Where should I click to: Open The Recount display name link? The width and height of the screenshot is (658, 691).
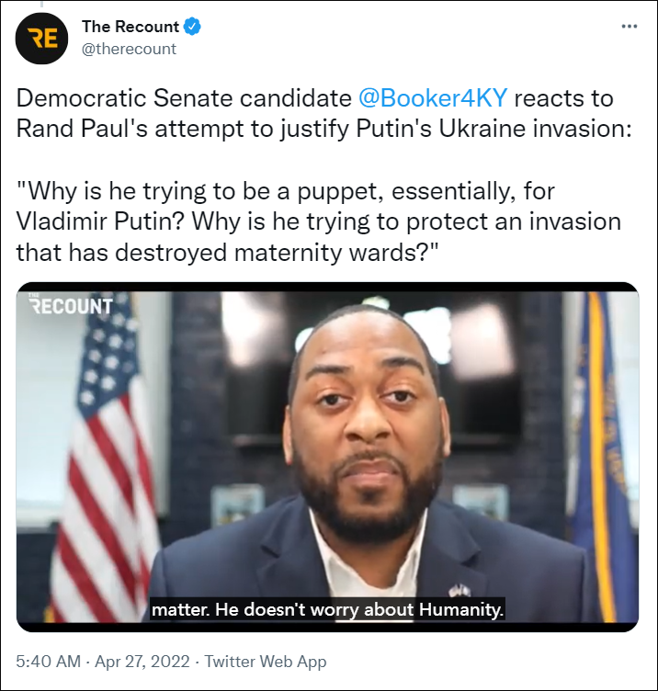pos(132,28)
